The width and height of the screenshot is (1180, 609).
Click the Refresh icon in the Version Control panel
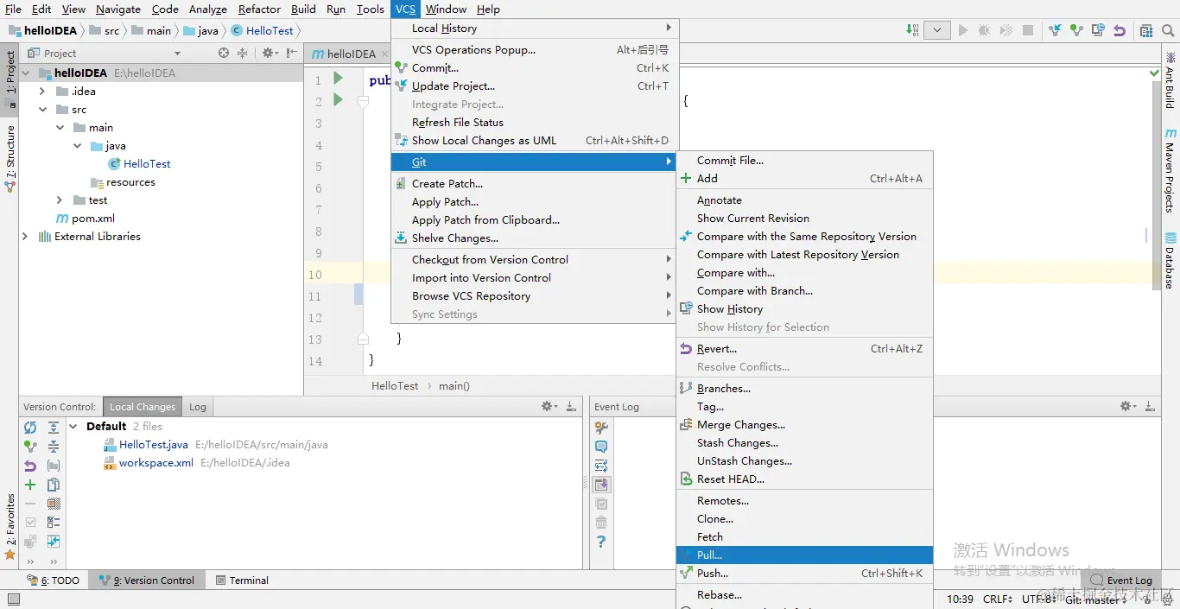click(30, 428)
